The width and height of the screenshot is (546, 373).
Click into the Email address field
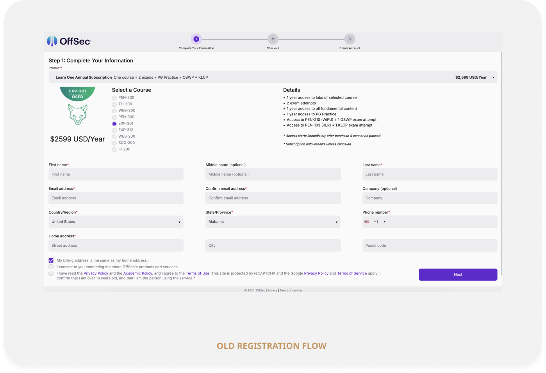116,198
